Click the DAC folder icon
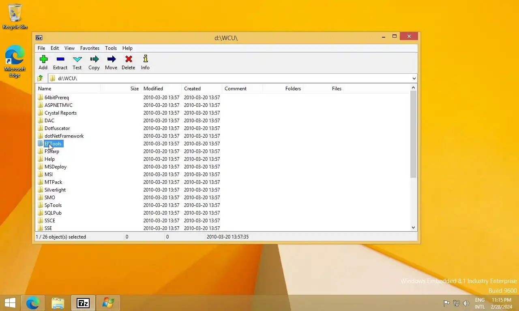Image resolution: width=519 pixels, height=311 pixels. click(40, 121)
